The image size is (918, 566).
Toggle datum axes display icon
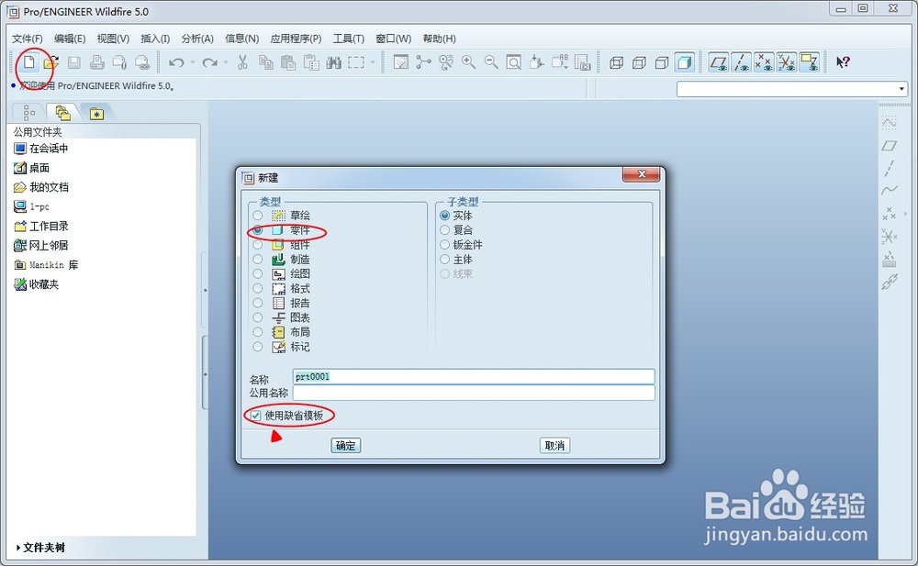click(x=741, y=62)
